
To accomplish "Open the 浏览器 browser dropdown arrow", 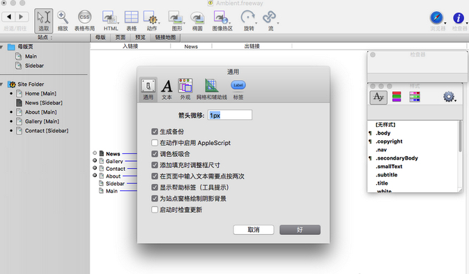I will tap(445, 23).
